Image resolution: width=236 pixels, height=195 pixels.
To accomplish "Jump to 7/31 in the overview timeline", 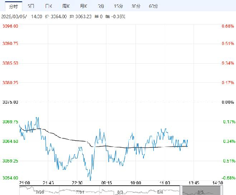I will point(80,192).
